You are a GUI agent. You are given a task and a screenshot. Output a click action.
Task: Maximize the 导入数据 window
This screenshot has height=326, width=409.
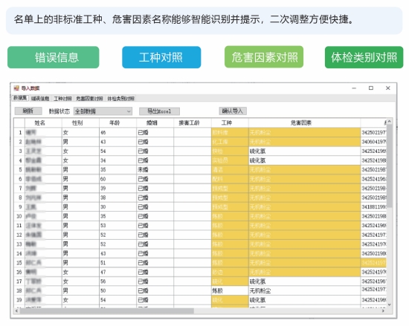point(370,88)
